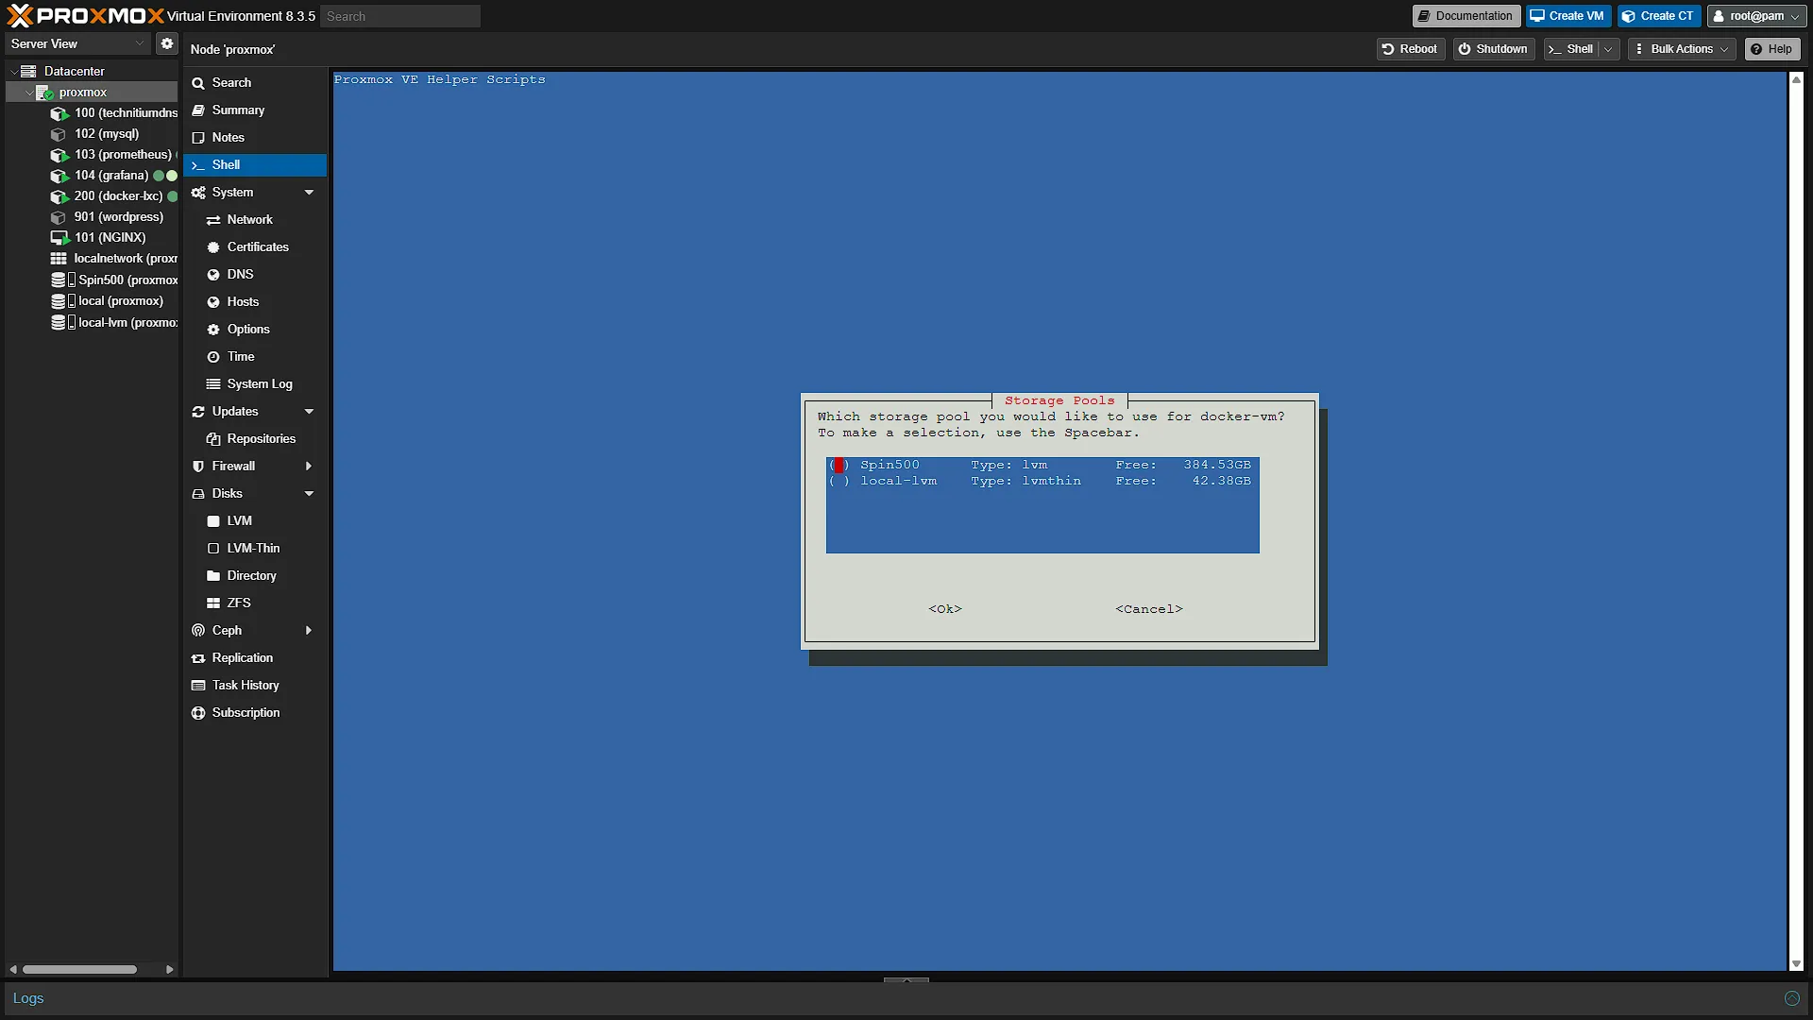This screenshot has height=1020, width=1813.
Task: Click the console scroll down arrow
Action: (x=1796, y=964)
